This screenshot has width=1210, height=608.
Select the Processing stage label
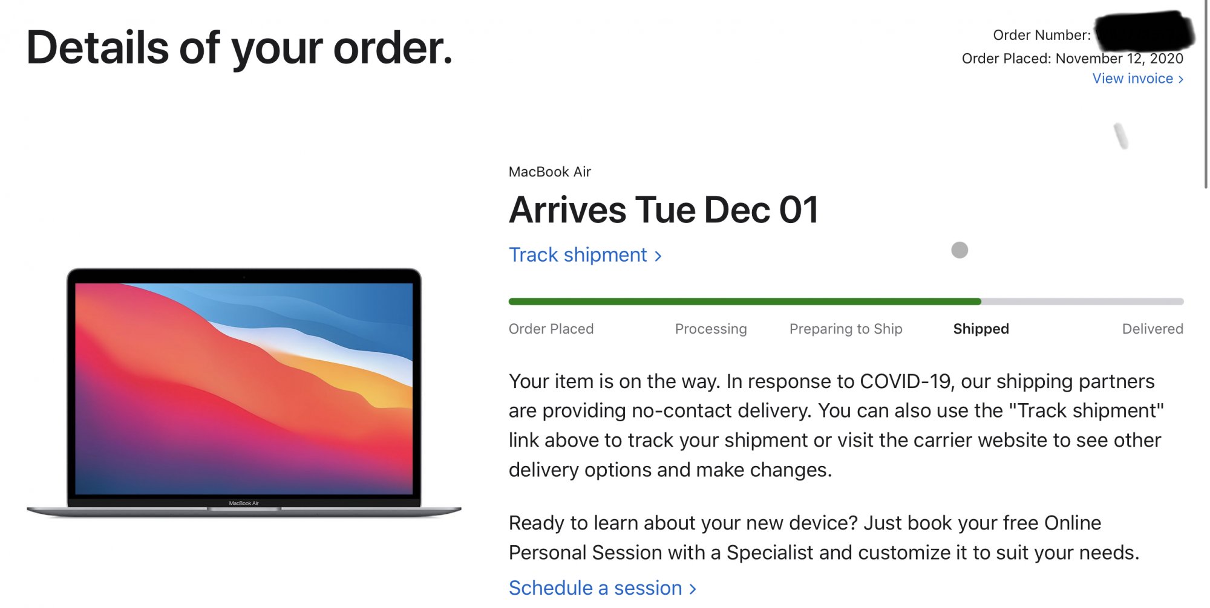click(710, 329)
